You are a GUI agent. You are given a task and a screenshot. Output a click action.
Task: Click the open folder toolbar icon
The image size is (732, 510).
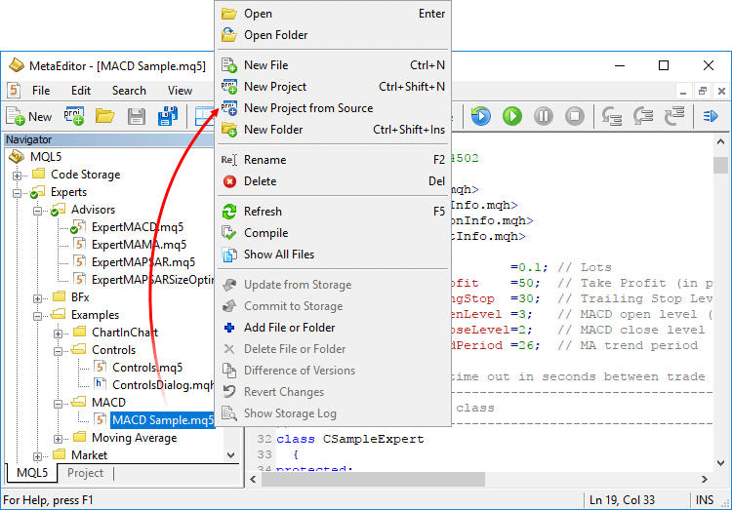(104, 116)
